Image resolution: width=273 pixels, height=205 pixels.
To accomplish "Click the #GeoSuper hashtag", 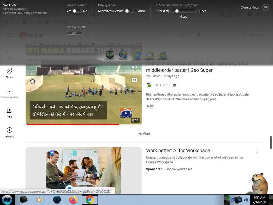I will [x=218, y=94].
